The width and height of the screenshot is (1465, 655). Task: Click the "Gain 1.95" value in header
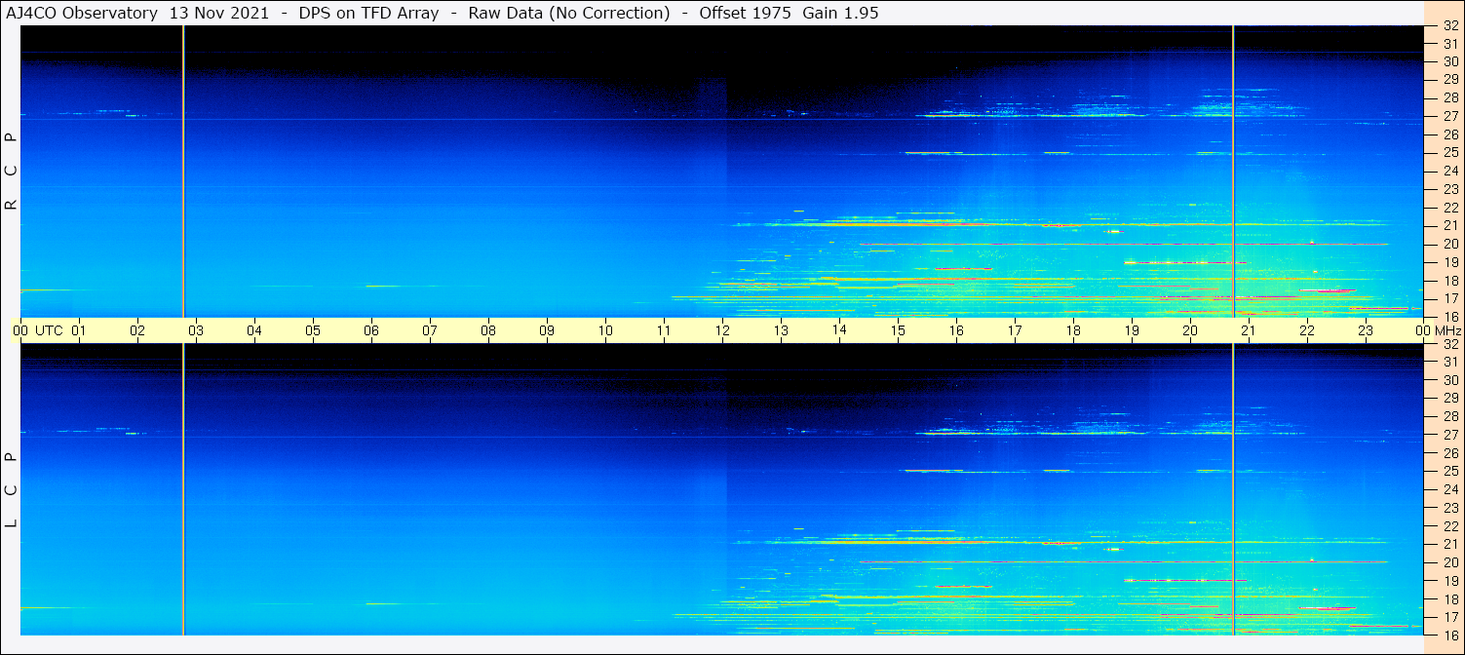(x=840, y=13)
